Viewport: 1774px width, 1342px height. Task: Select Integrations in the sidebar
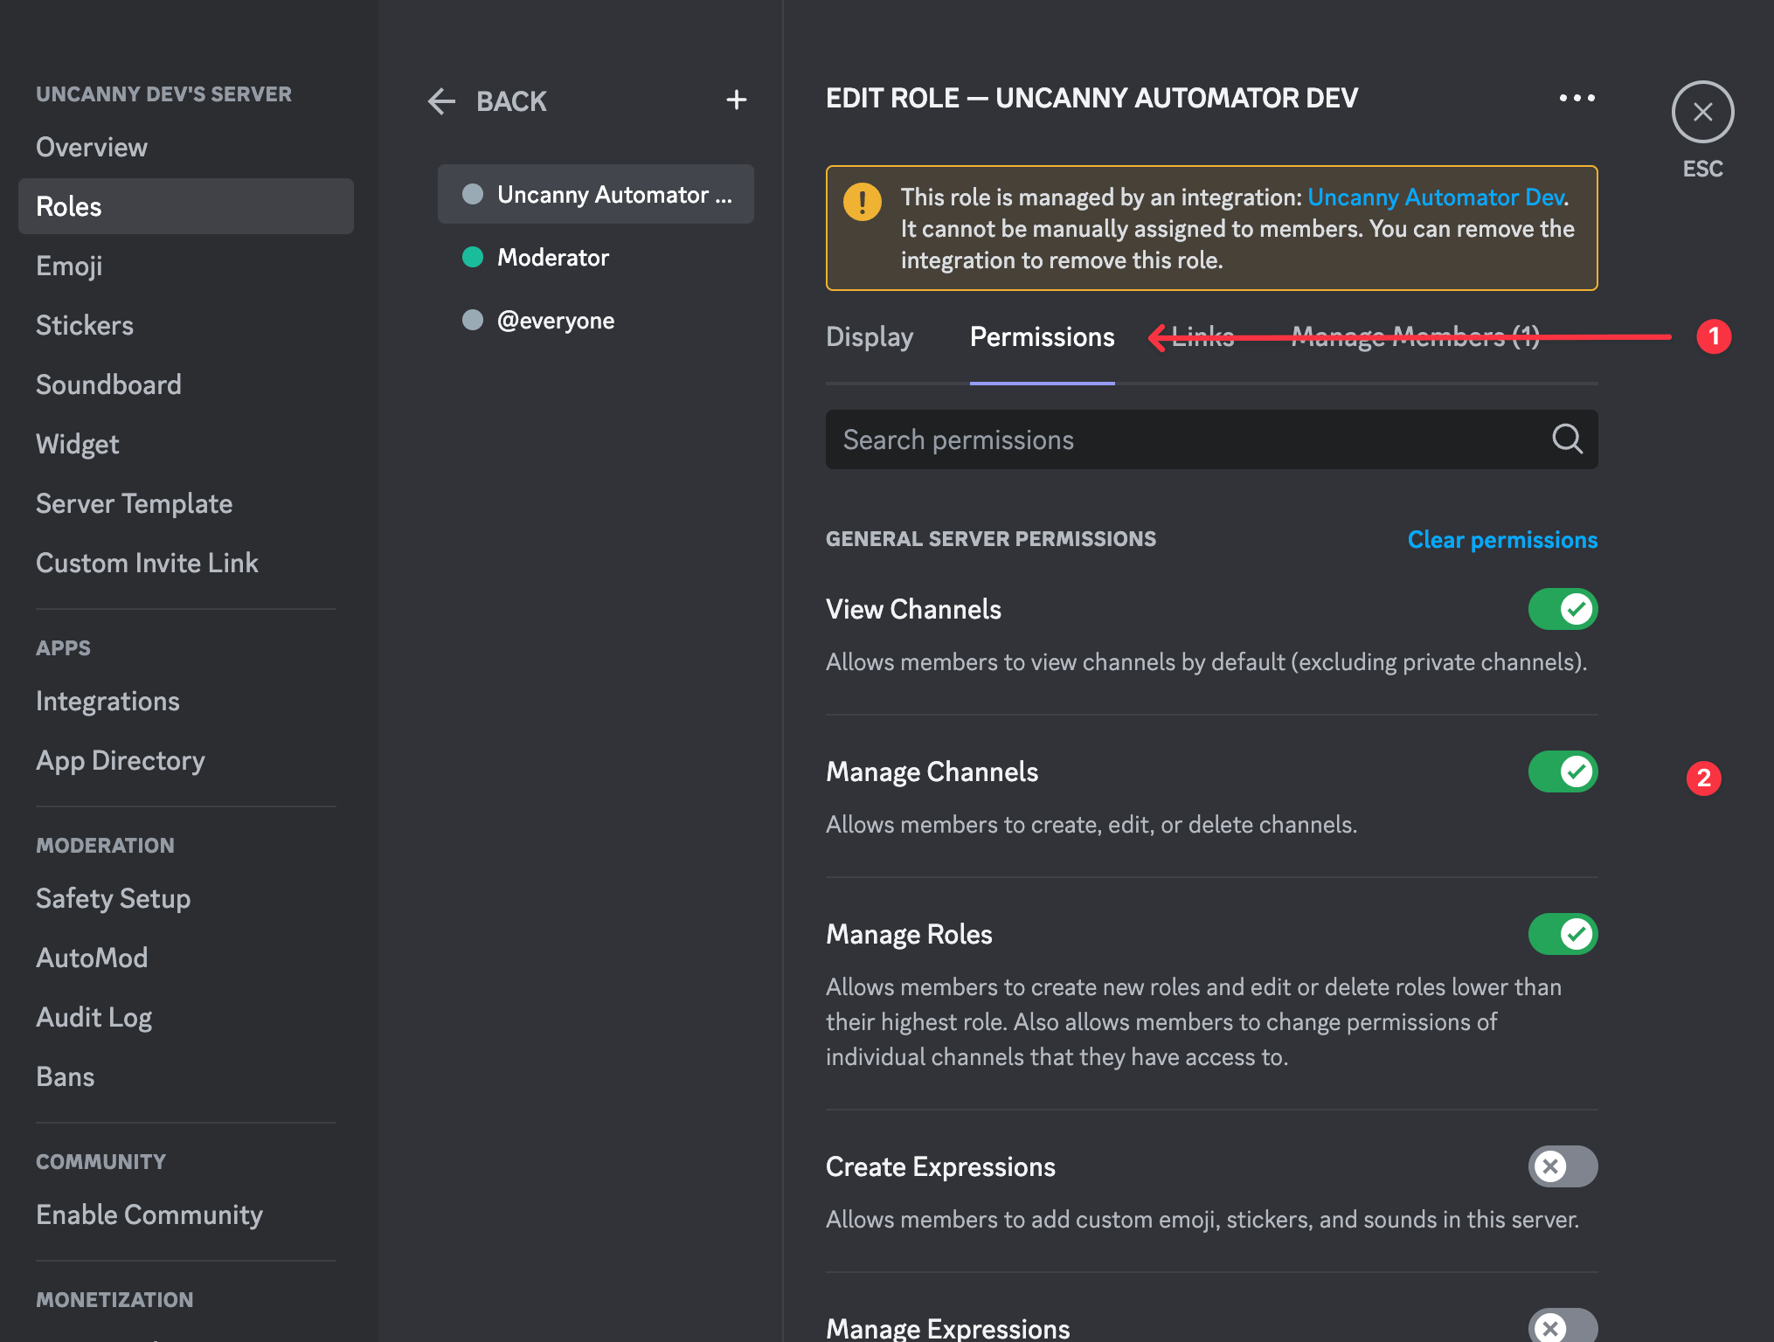click(x=107, y=701)
